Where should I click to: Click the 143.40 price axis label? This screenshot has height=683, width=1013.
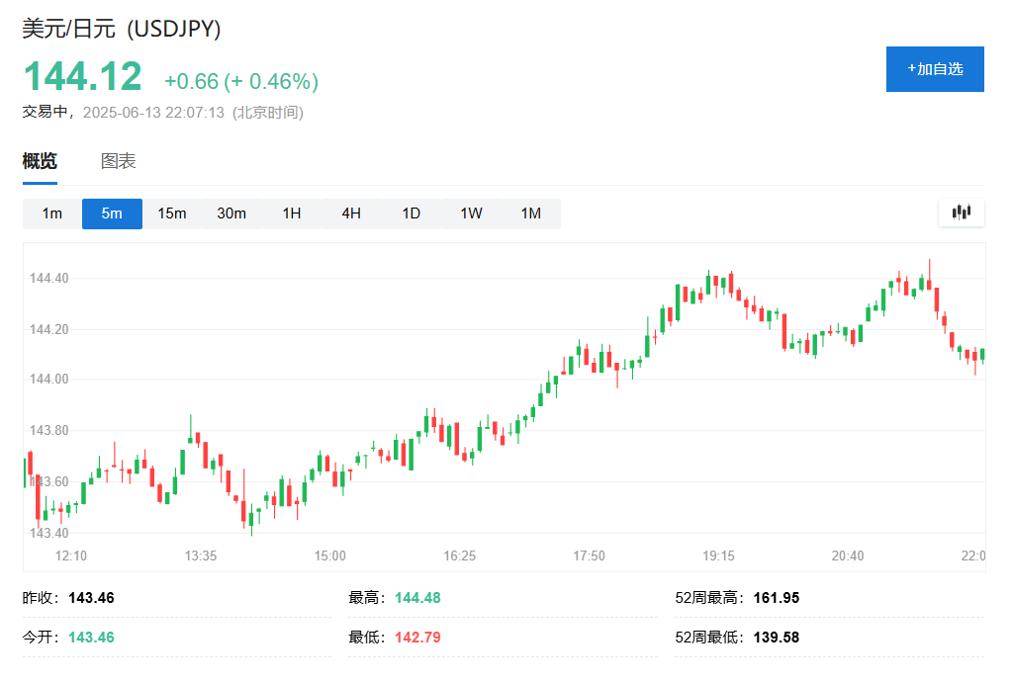(49, 533)
